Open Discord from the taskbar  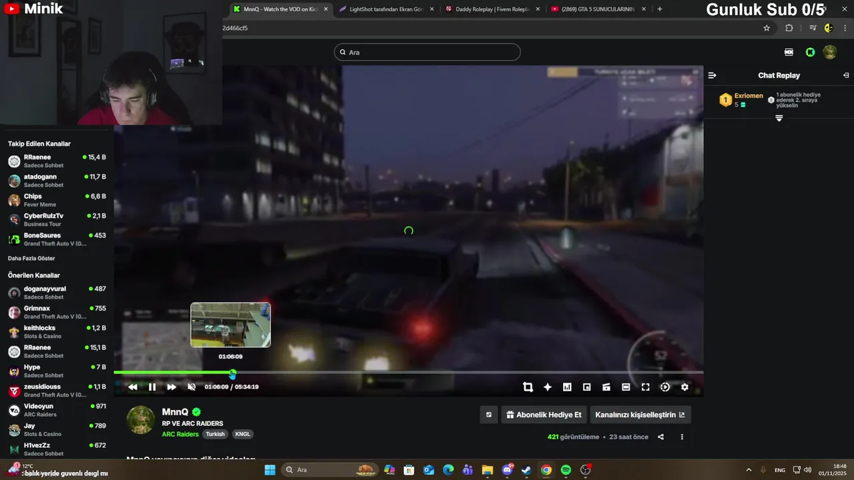click(507, 470)
